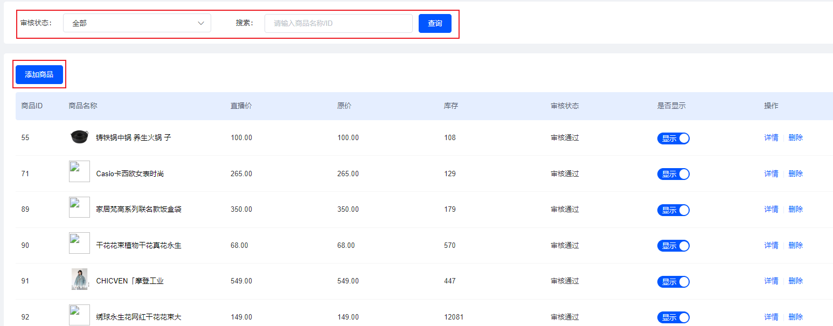The width and height of the screenshot is (833, 326).
Task: Toggle 显示 switch for product ID 90
Action: (x=673, y=246)
